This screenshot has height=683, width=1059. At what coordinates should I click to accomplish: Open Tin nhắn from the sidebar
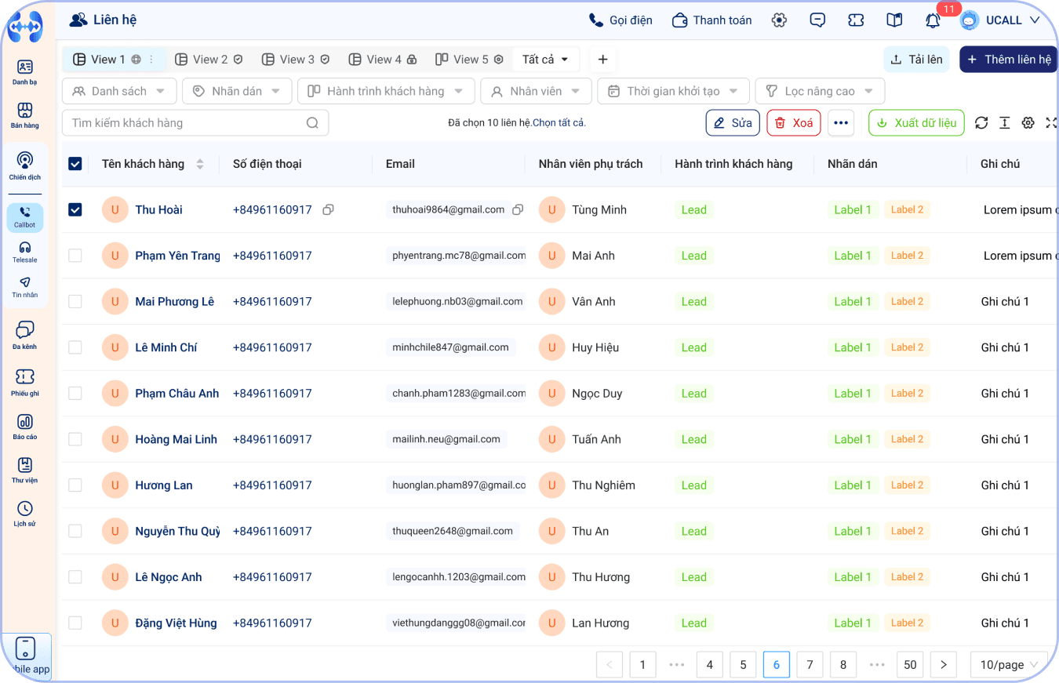coord(24,288)
